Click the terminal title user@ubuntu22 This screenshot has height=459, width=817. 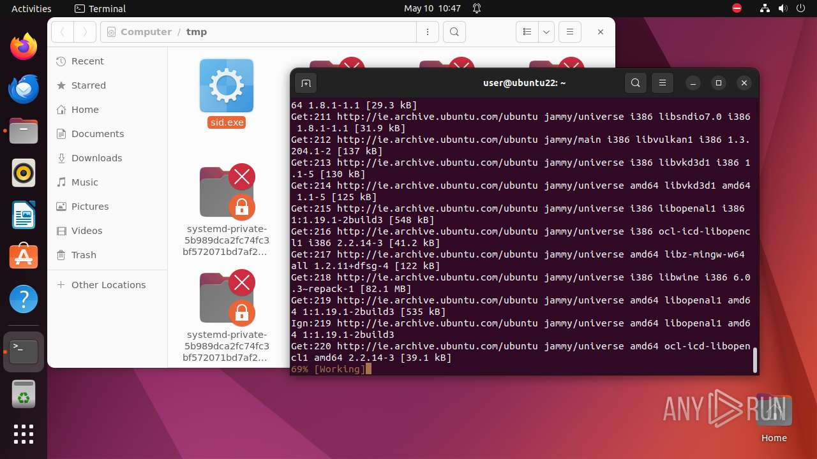[525, 83]
